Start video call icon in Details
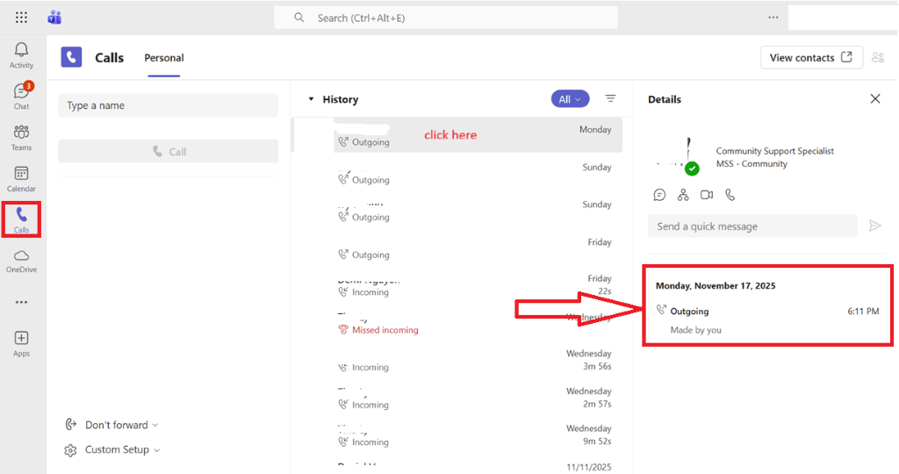899x474 pixels. coord(707,195)
